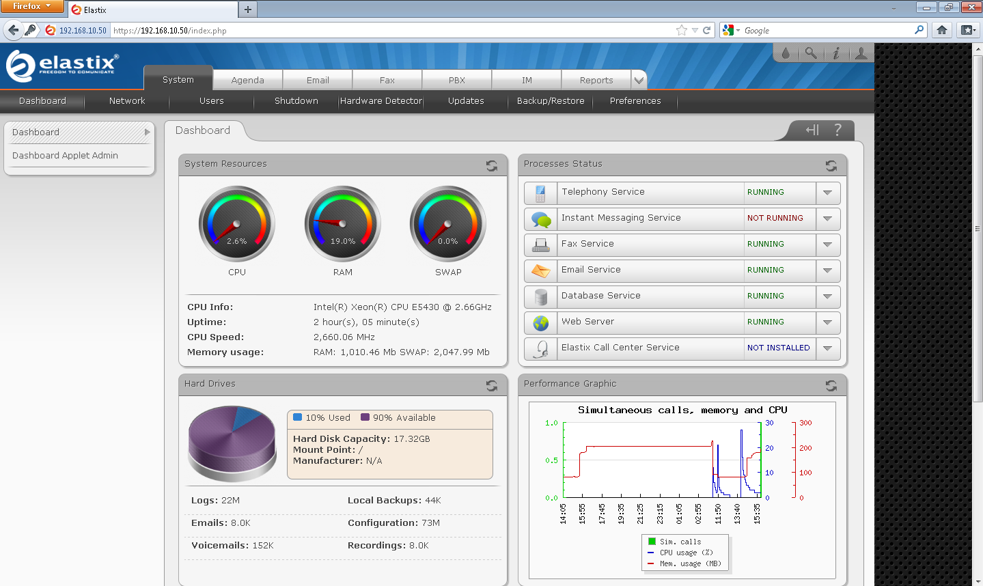The image size is (983, 586).
Task: Go back with browser back arrow
Action: (13, 30)
